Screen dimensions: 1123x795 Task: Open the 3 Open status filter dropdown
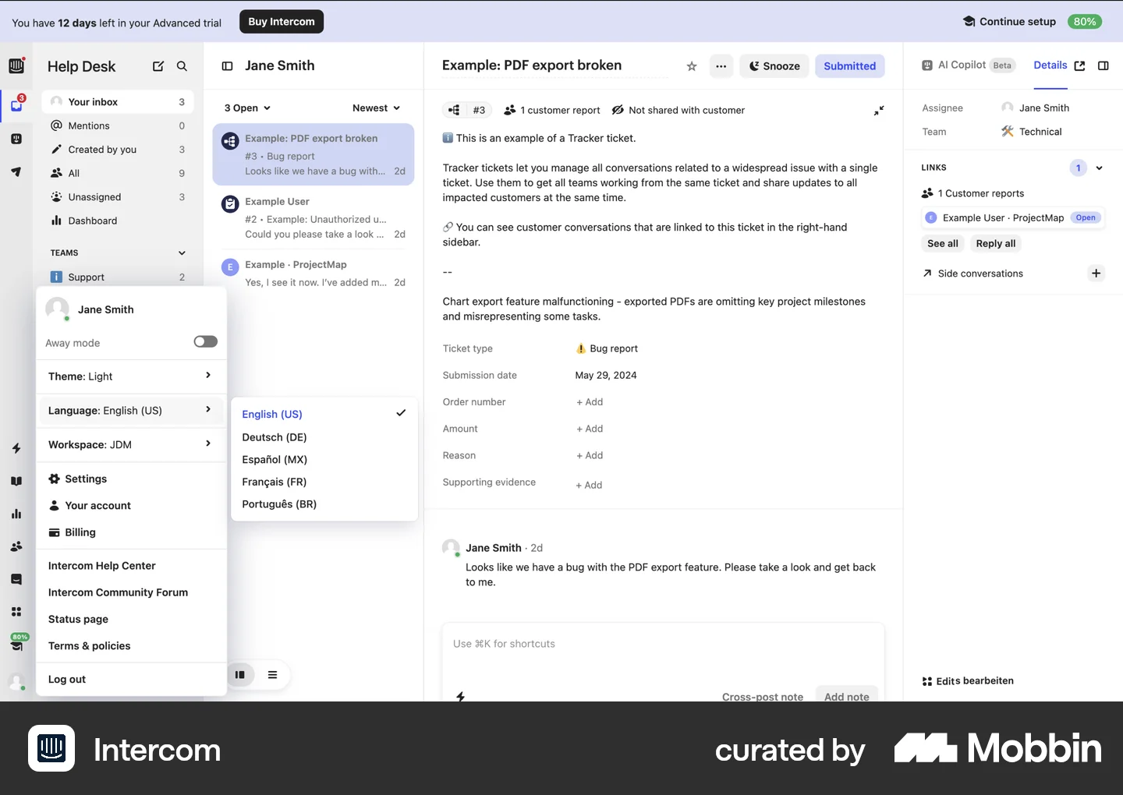(247, 108)
